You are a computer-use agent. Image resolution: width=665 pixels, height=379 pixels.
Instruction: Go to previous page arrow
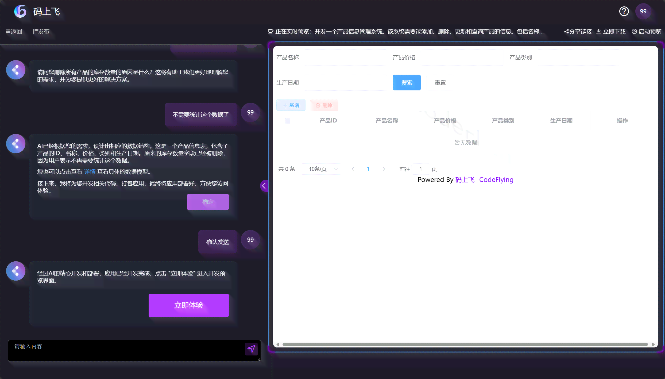(353, 169)
